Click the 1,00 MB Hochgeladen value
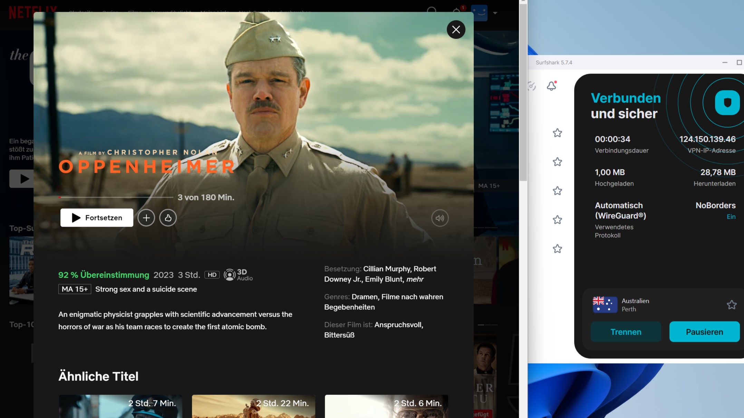 click(610, 172)
